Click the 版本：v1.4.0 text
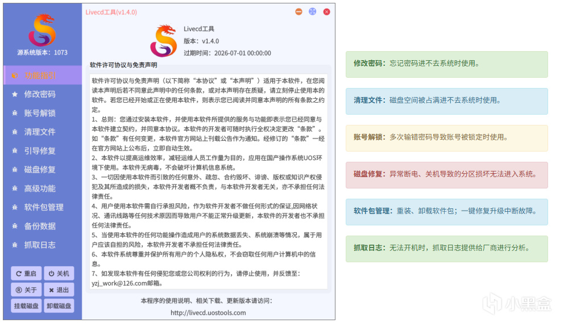Viewport: 568px width, 323px height. pyautogui.click(x=201, y=41)
